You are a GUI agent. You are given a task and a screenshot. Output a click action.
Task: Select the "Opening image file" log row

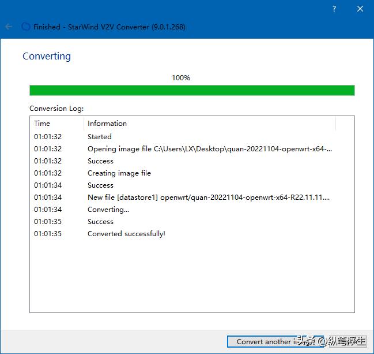coord(210,149)
